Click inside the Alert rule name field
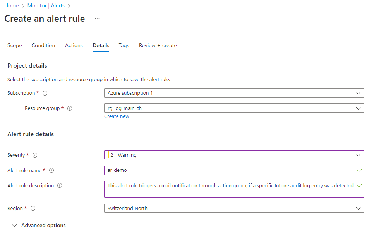This screenshot has width=369, height=238. coord(194,170)
